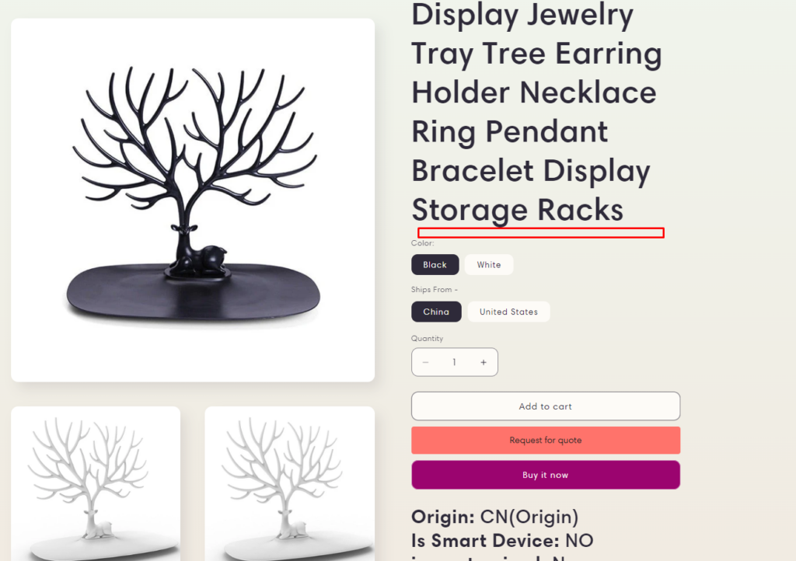Click the Origin: CN(Origin) text
Image resolution: width=796 pixels, height=561 pixels.
click(x=495, y=517)
